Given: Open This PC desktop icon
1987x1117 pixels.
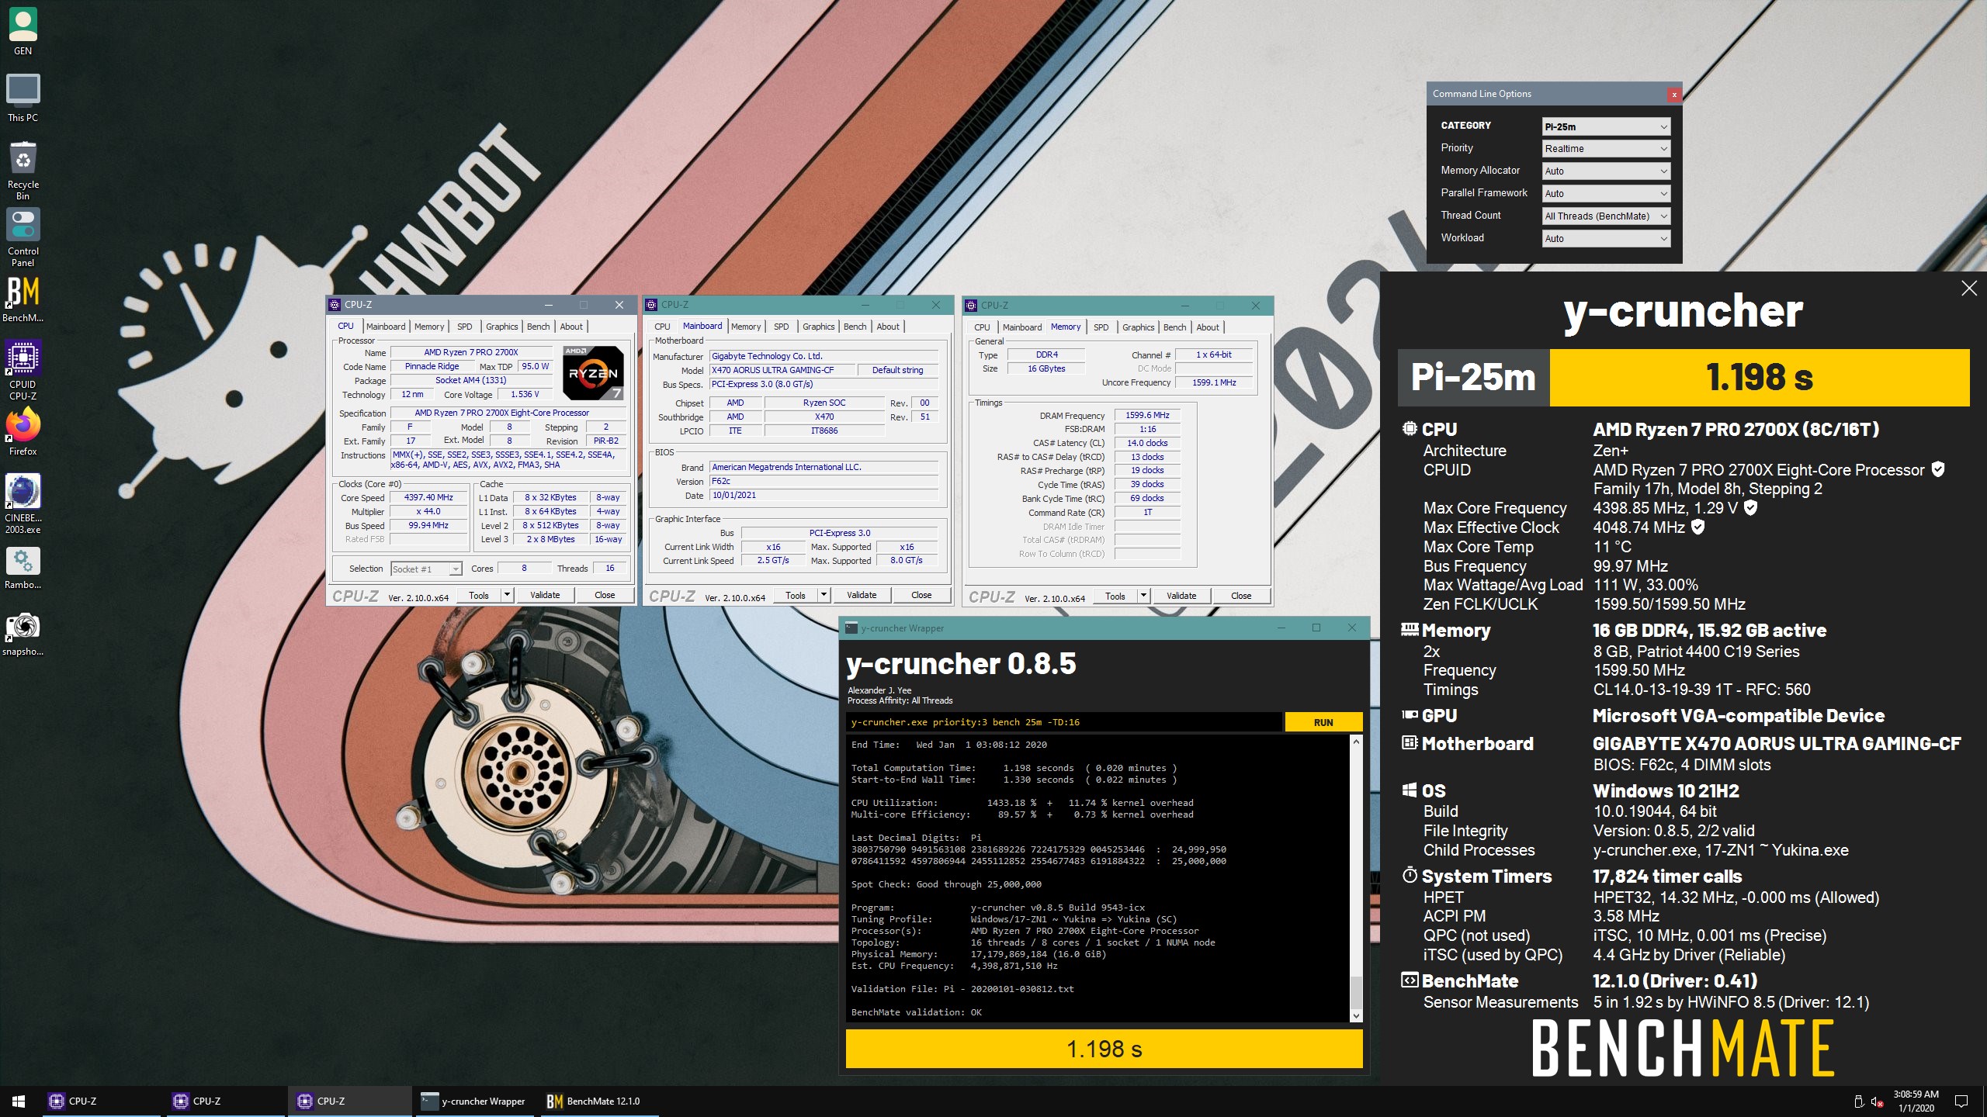Looking at the screenshot, I should click(23, 99).
